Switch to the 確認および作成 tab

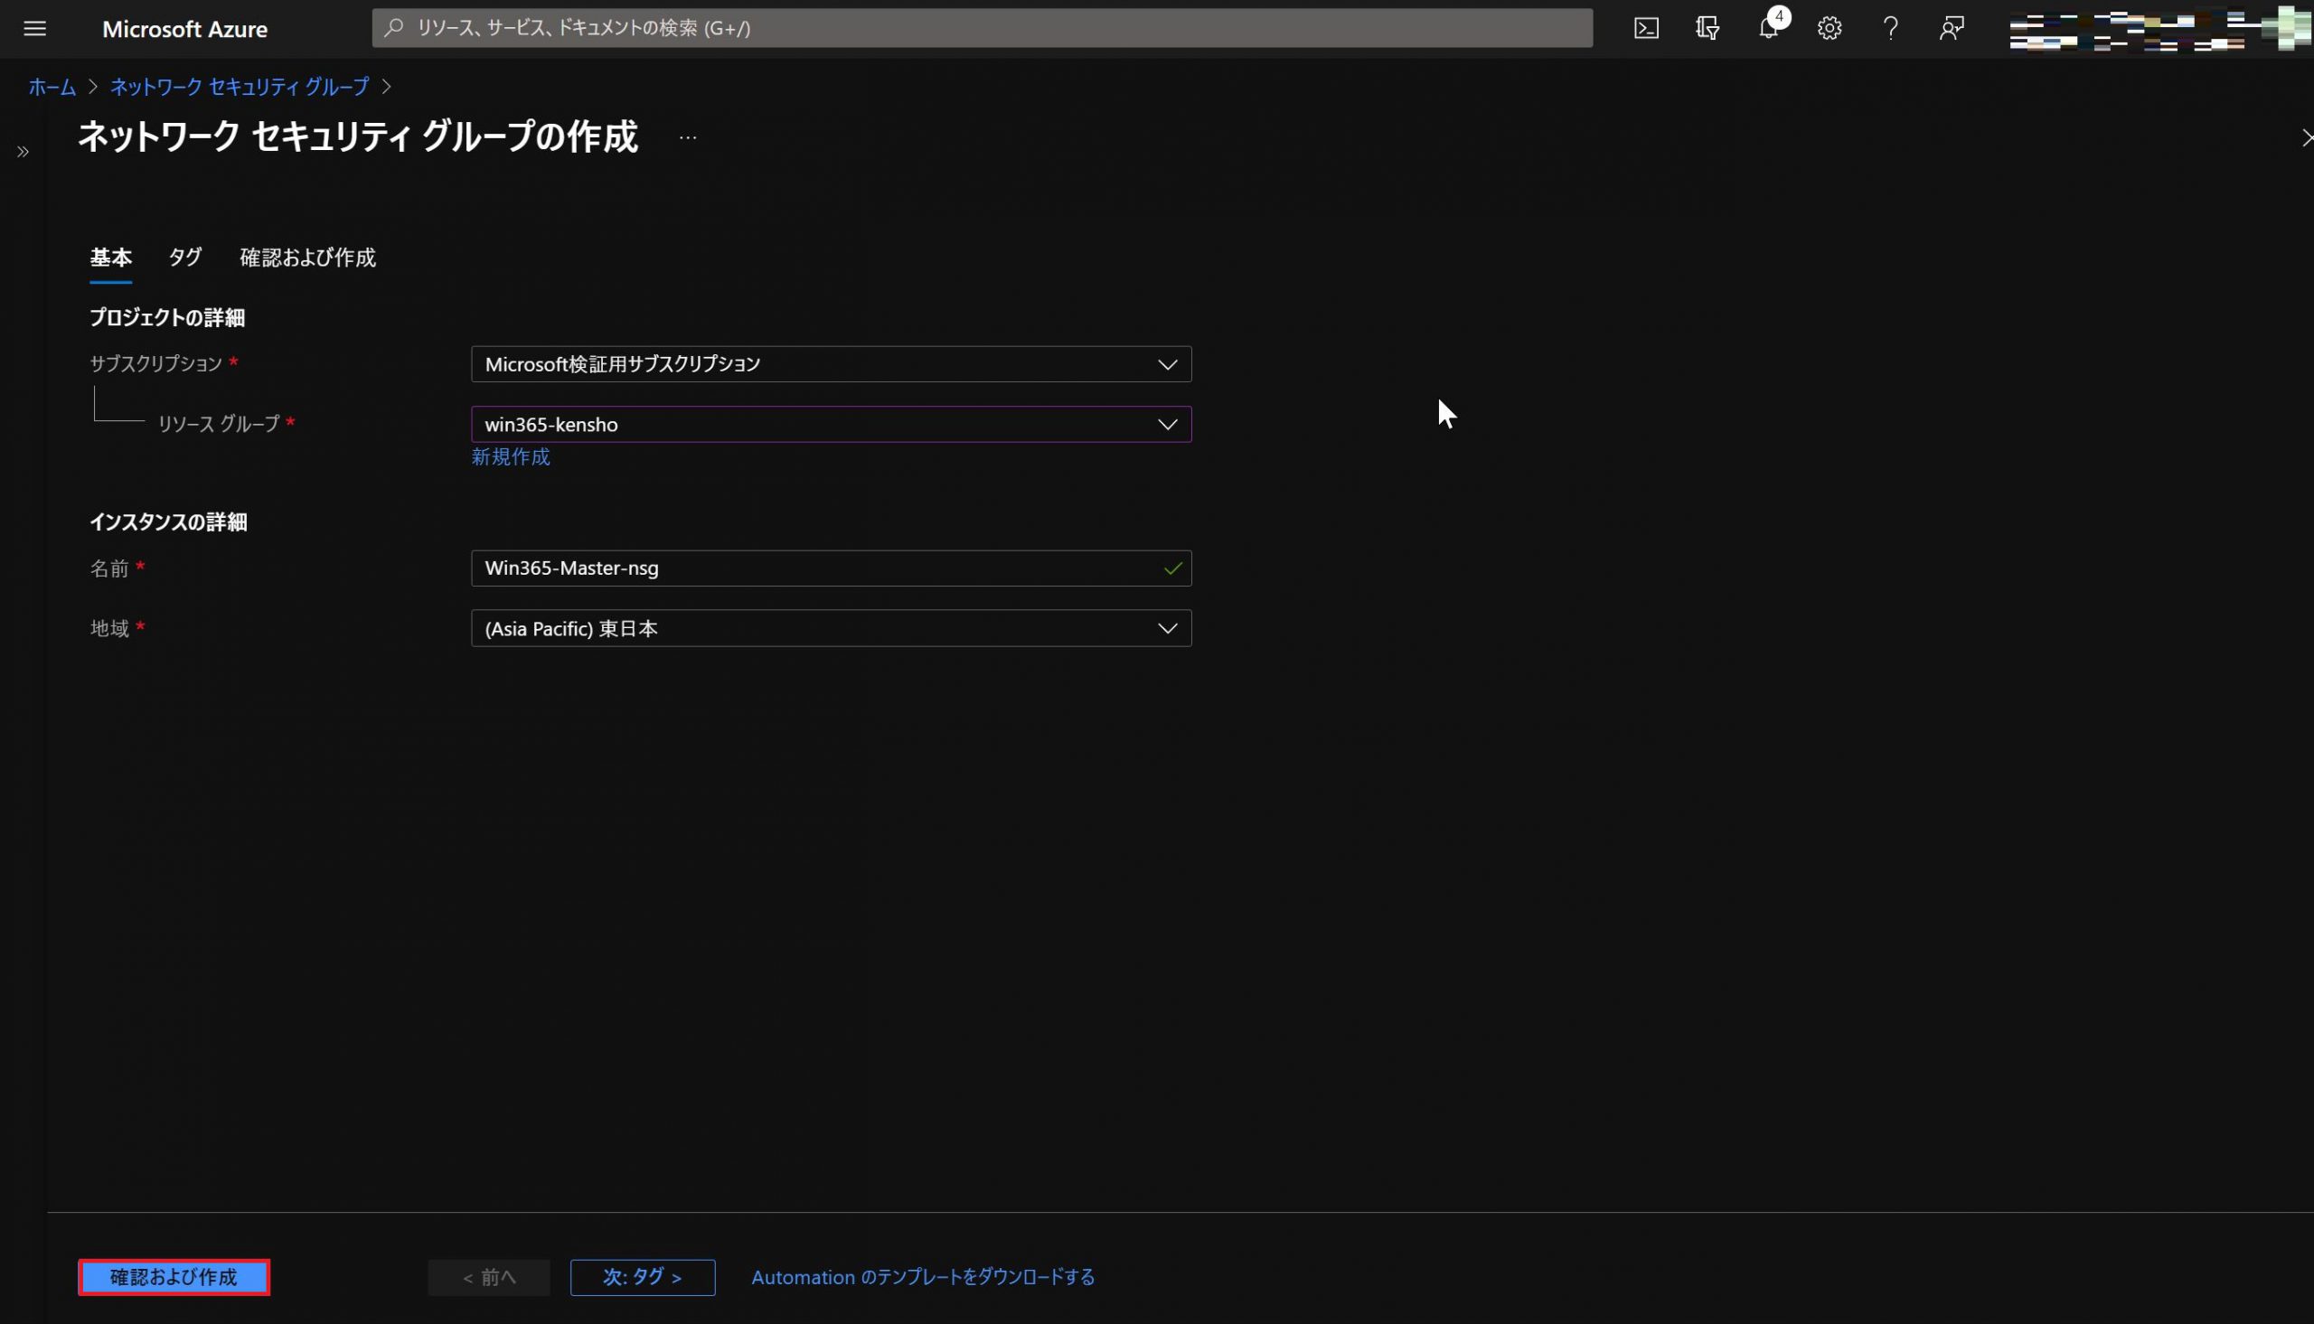tap(307, 258)
